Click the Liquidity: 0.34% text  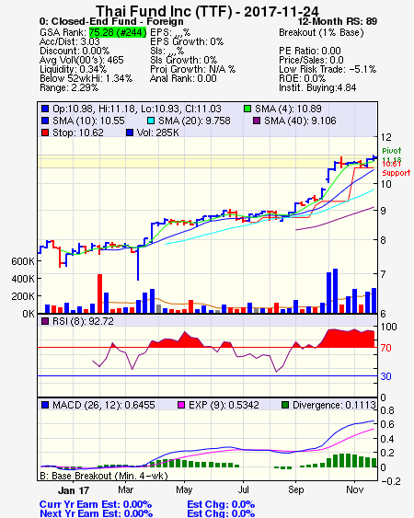(x=73, y=69)
